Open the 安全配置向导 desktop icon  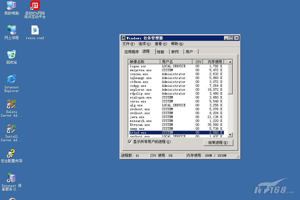[11, 153]
